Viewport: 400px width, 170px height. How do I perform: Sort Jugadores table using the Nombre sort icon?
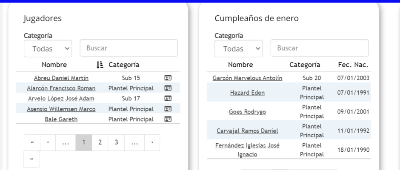pyautogui.click(x=100, y=65)
